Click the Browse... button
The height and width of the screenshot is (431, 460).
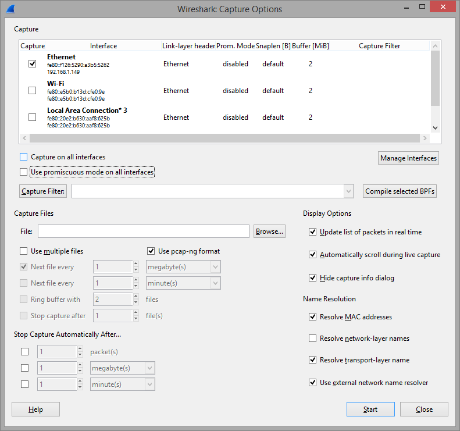269,231
